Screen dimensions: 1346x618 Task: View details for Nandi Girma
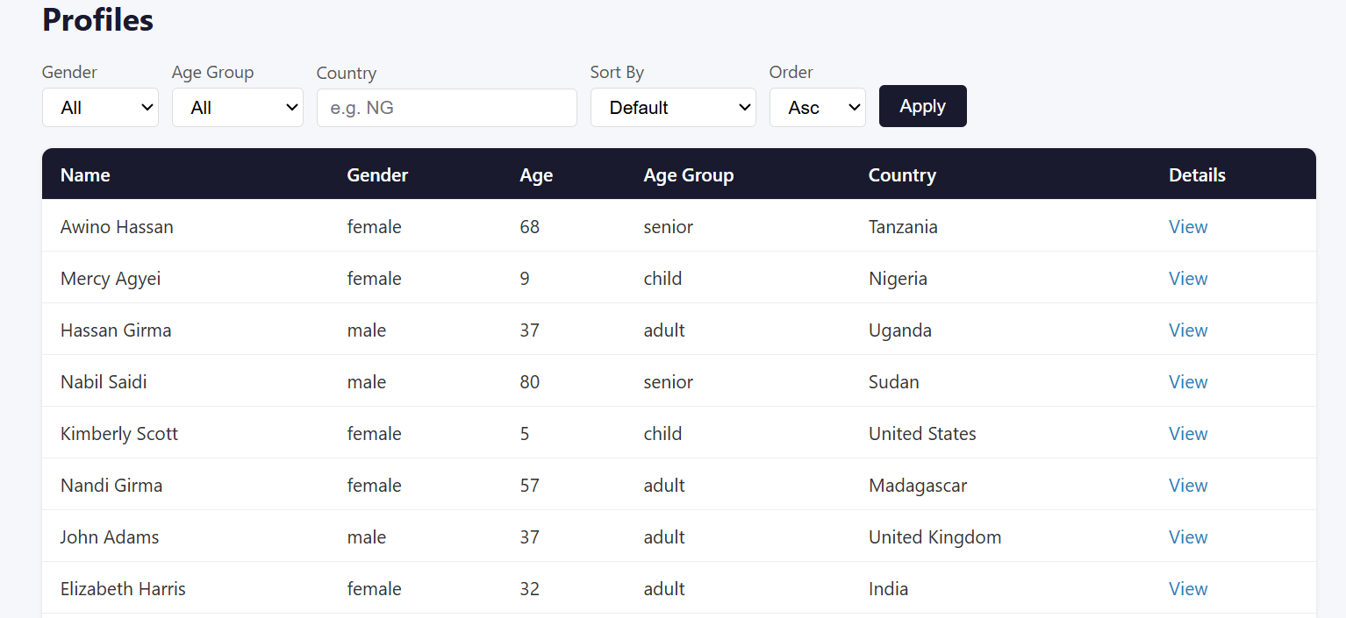click(x=1188, y=486)
